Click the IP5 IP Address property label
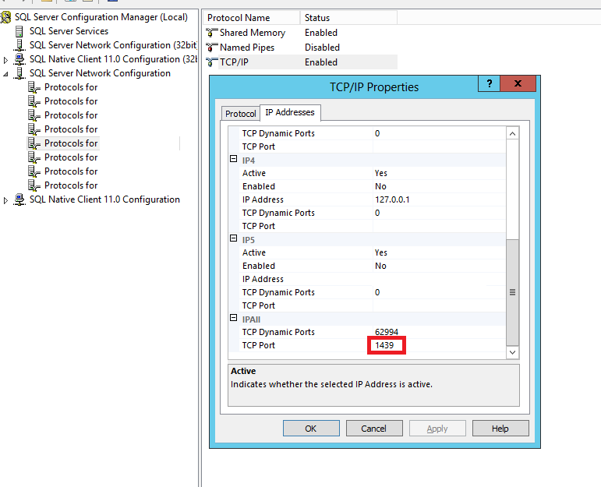Screen dimensions: 601x487 tap(263, 279)
